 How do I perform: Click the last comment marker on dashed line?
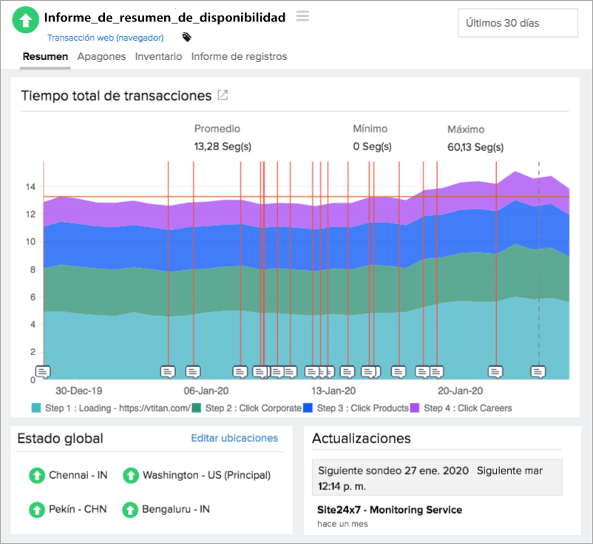tap(538, 372)
